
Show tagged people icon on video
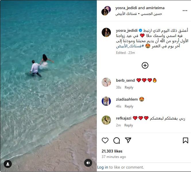(8, 164)
